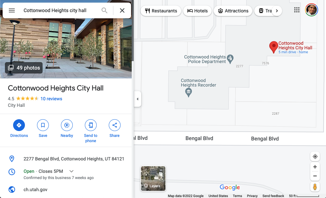Show your location button

pos(315,156)
